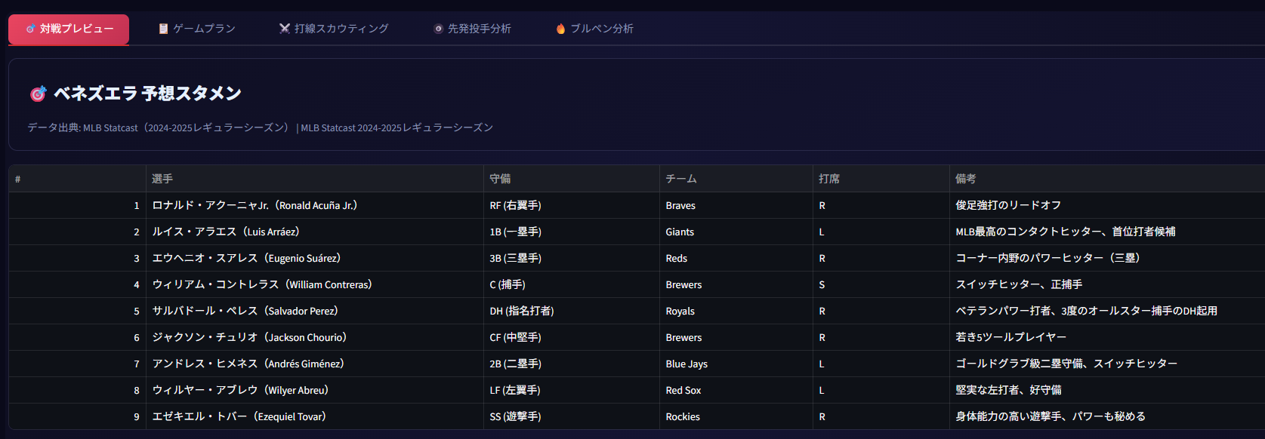Click the target icon beside ベネズエラ 予想スタメン
The height and width of the screenshot is (439, 1265).
coord(38,94)
